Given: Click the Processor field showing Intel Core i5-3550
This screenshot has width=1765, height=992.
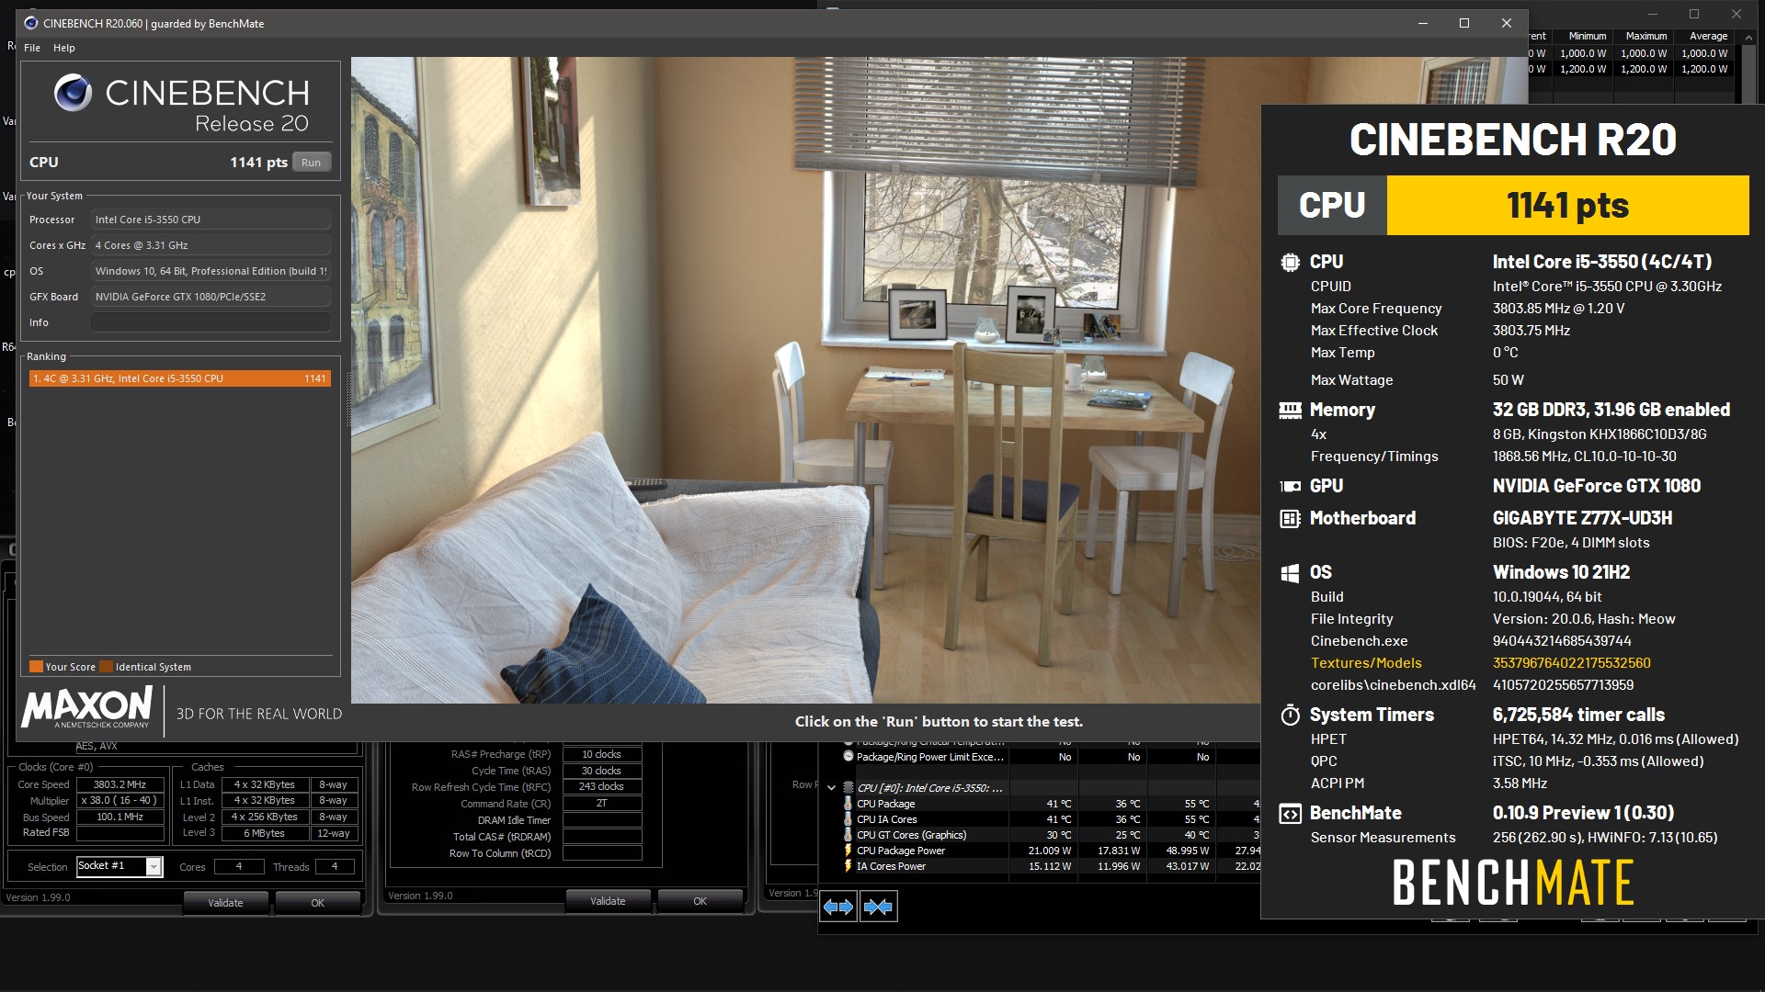Looking at the screenshot, I should 211,220.
